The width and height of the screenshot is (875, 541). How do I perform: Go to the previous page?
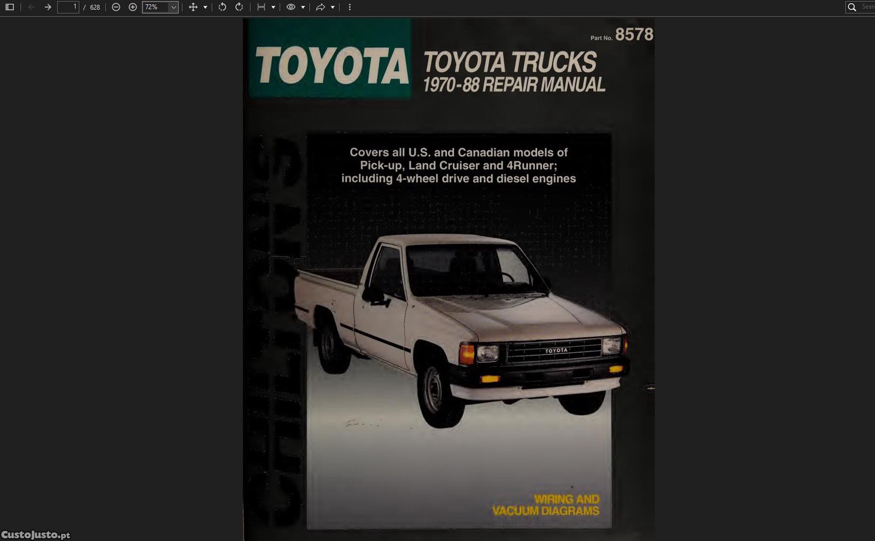tap(32, 7)
